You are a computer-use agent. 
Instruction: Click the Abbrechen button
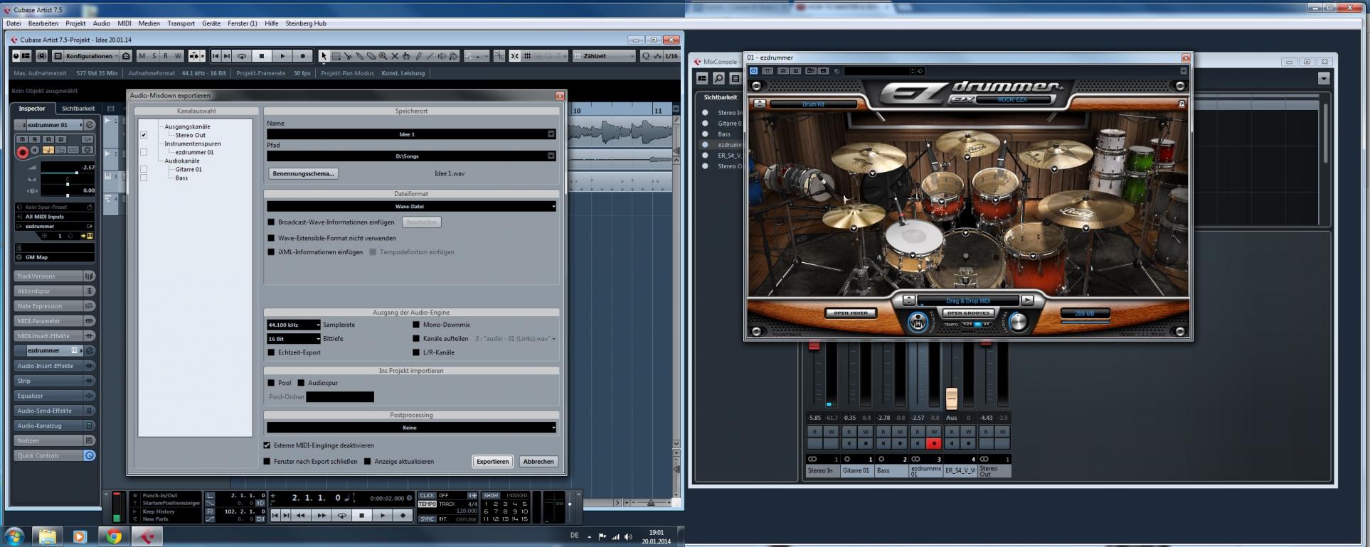pyautogui.click(x=538, y=462)
